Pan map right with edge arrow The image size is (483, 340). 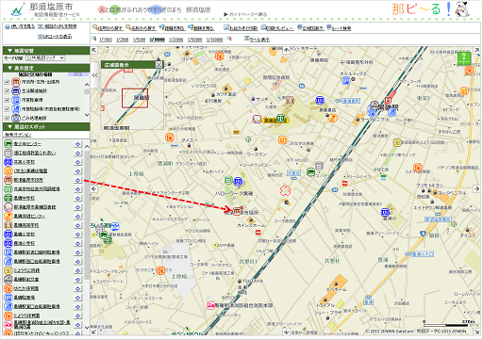[x=476, y=188]
